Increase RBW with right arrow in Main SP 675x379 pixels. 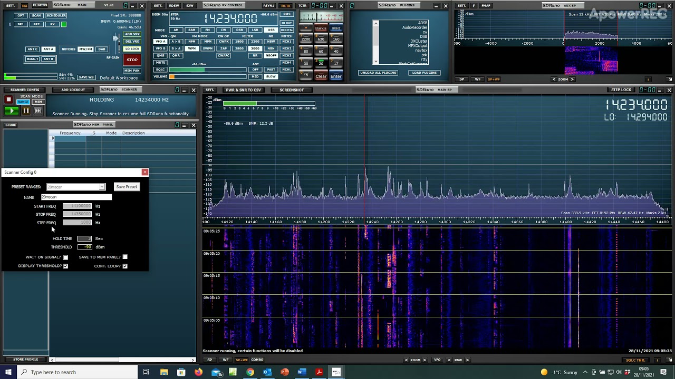tap(467, 360)
